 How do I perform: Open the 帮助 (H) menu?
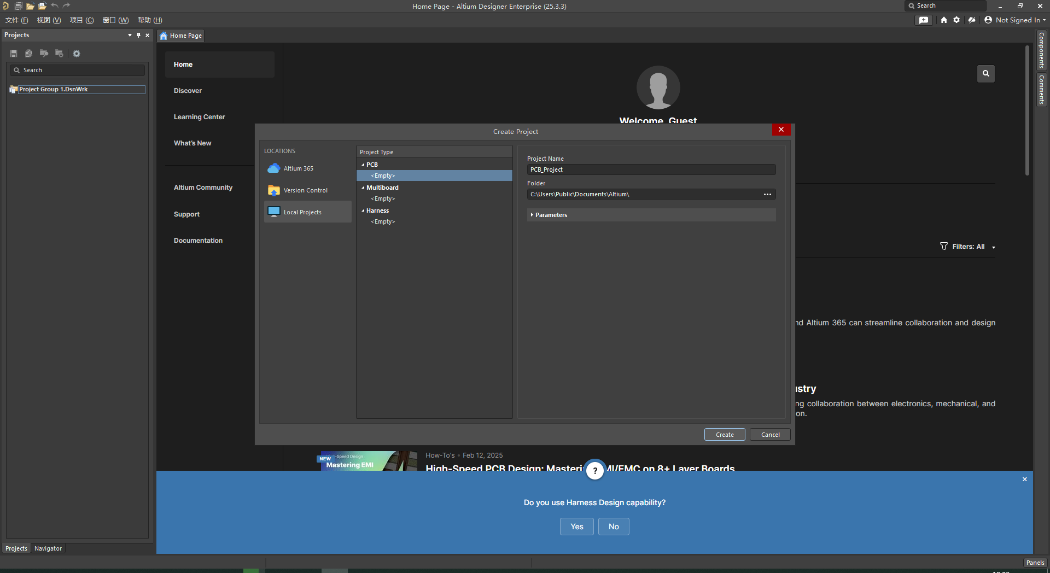point(150,20)
